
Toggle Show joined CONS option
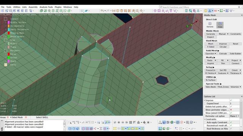231,113
